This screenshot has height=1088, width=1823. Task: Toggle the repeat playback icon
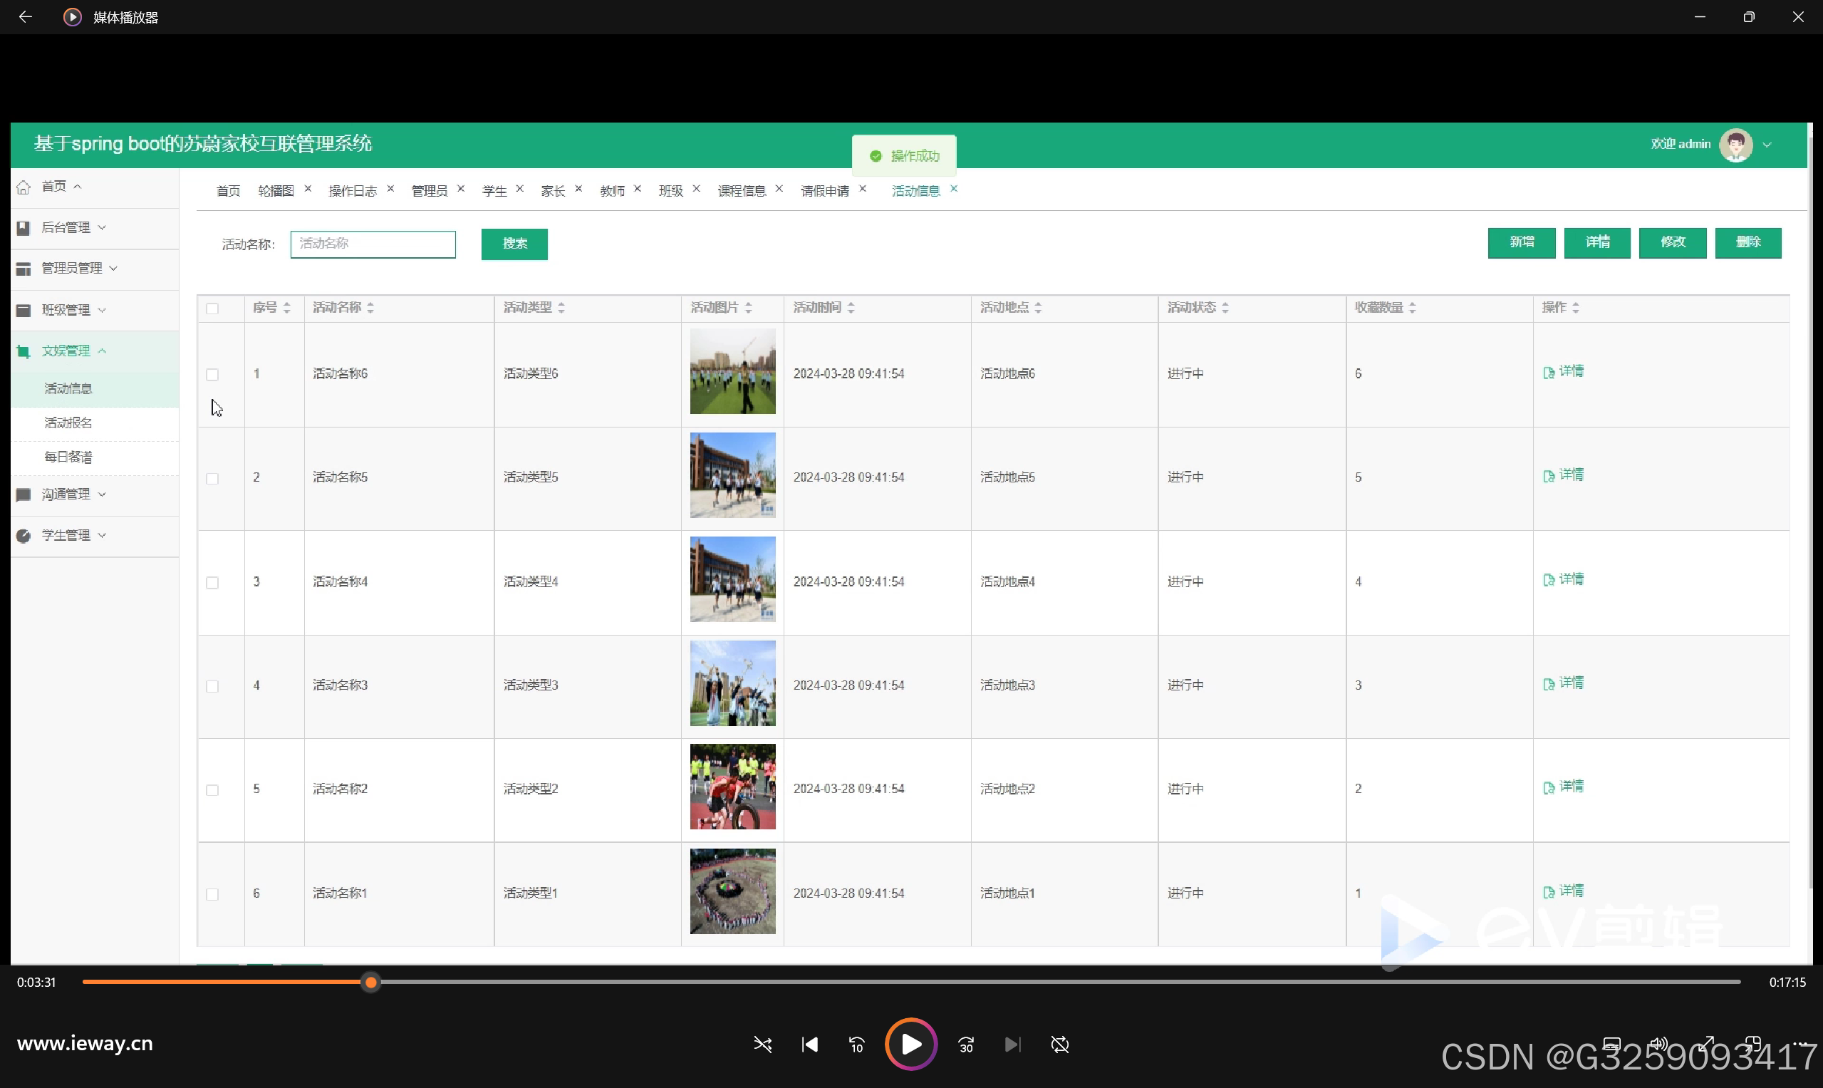click(1060, 1044)
